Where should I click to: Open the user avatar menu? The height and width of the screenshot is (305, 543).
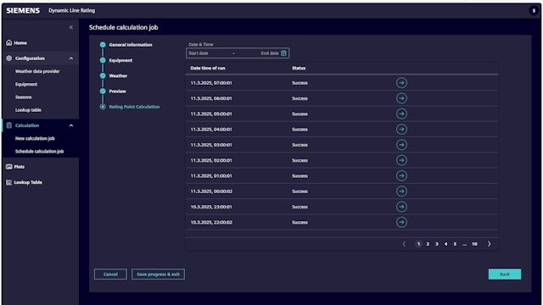[x=534, y=10]
